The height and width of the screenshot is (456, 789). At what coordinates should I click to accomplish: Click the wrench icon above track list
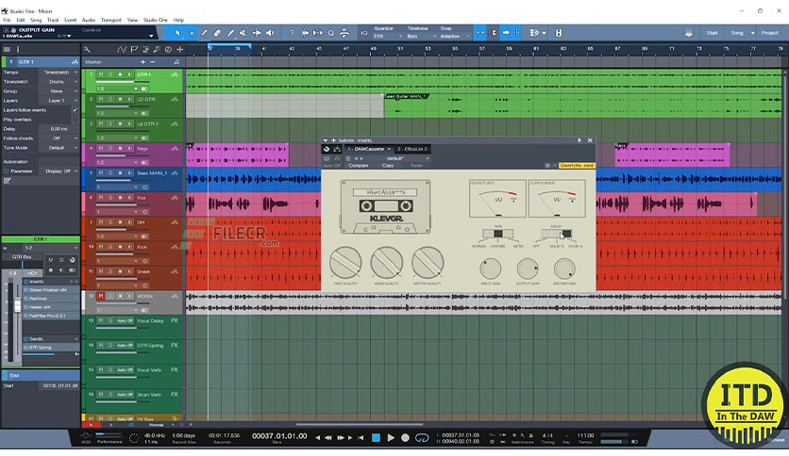click(87, 50)
